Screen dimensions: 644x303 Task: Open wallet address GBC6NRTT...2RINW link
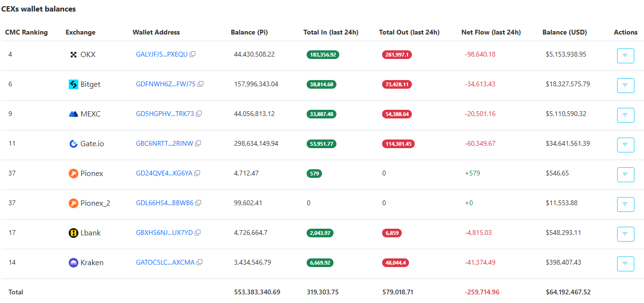pos(164,143)
